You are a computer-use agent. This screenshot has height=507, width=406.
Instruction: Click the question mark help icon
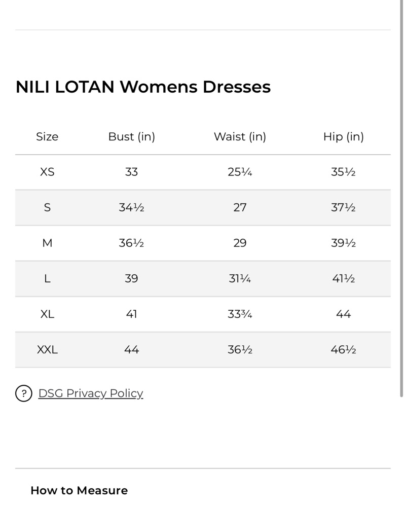pyautogui.click(x=24, y=393)
